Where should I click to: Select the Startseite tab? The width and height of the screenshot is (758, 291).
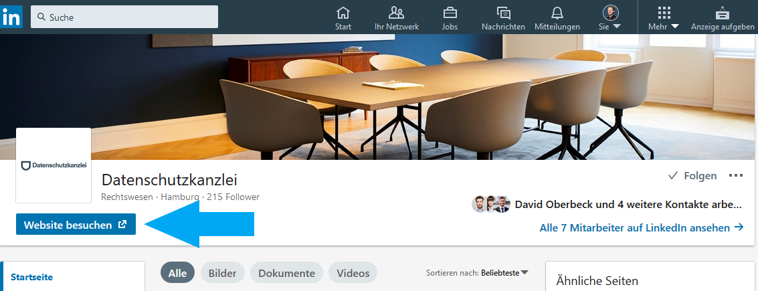[32, 277]
